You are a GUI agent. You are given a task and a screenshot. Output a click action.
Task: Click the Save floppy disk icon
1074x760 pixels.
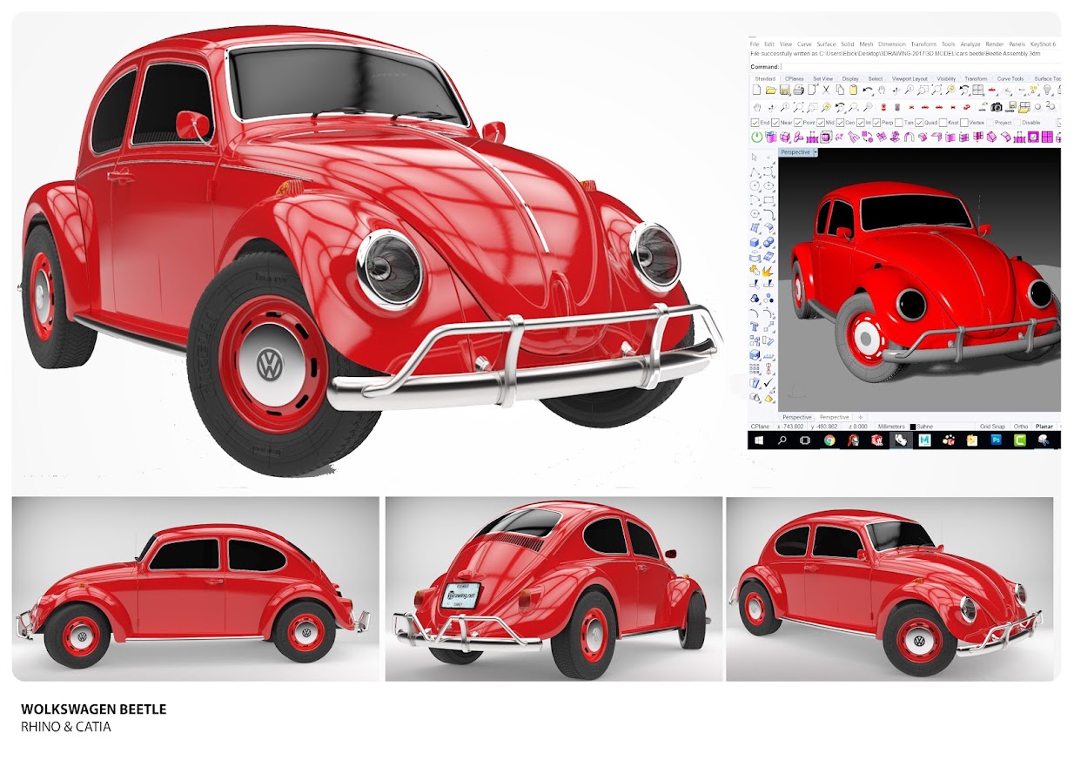[784, 90]
